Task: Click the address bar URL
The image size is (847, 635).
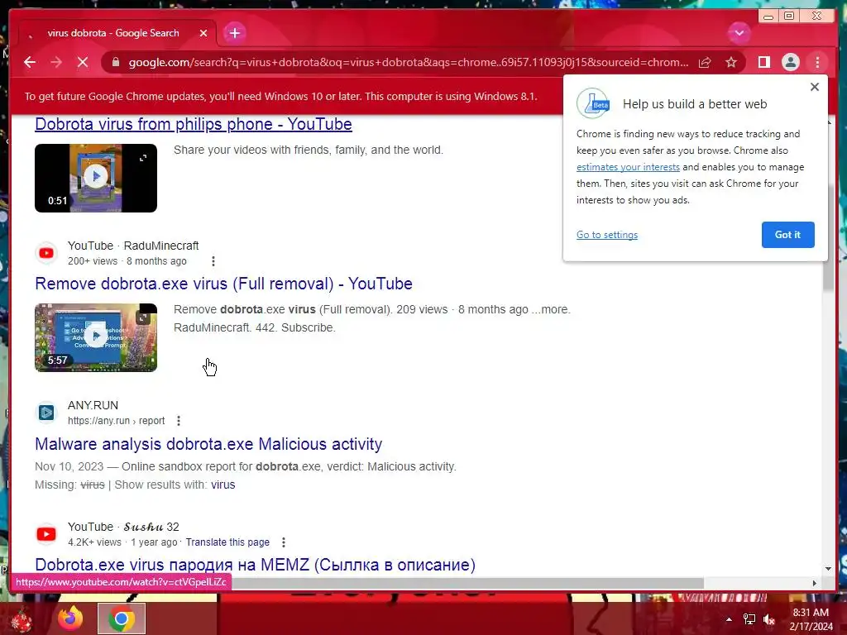Action: pos(409,63)
